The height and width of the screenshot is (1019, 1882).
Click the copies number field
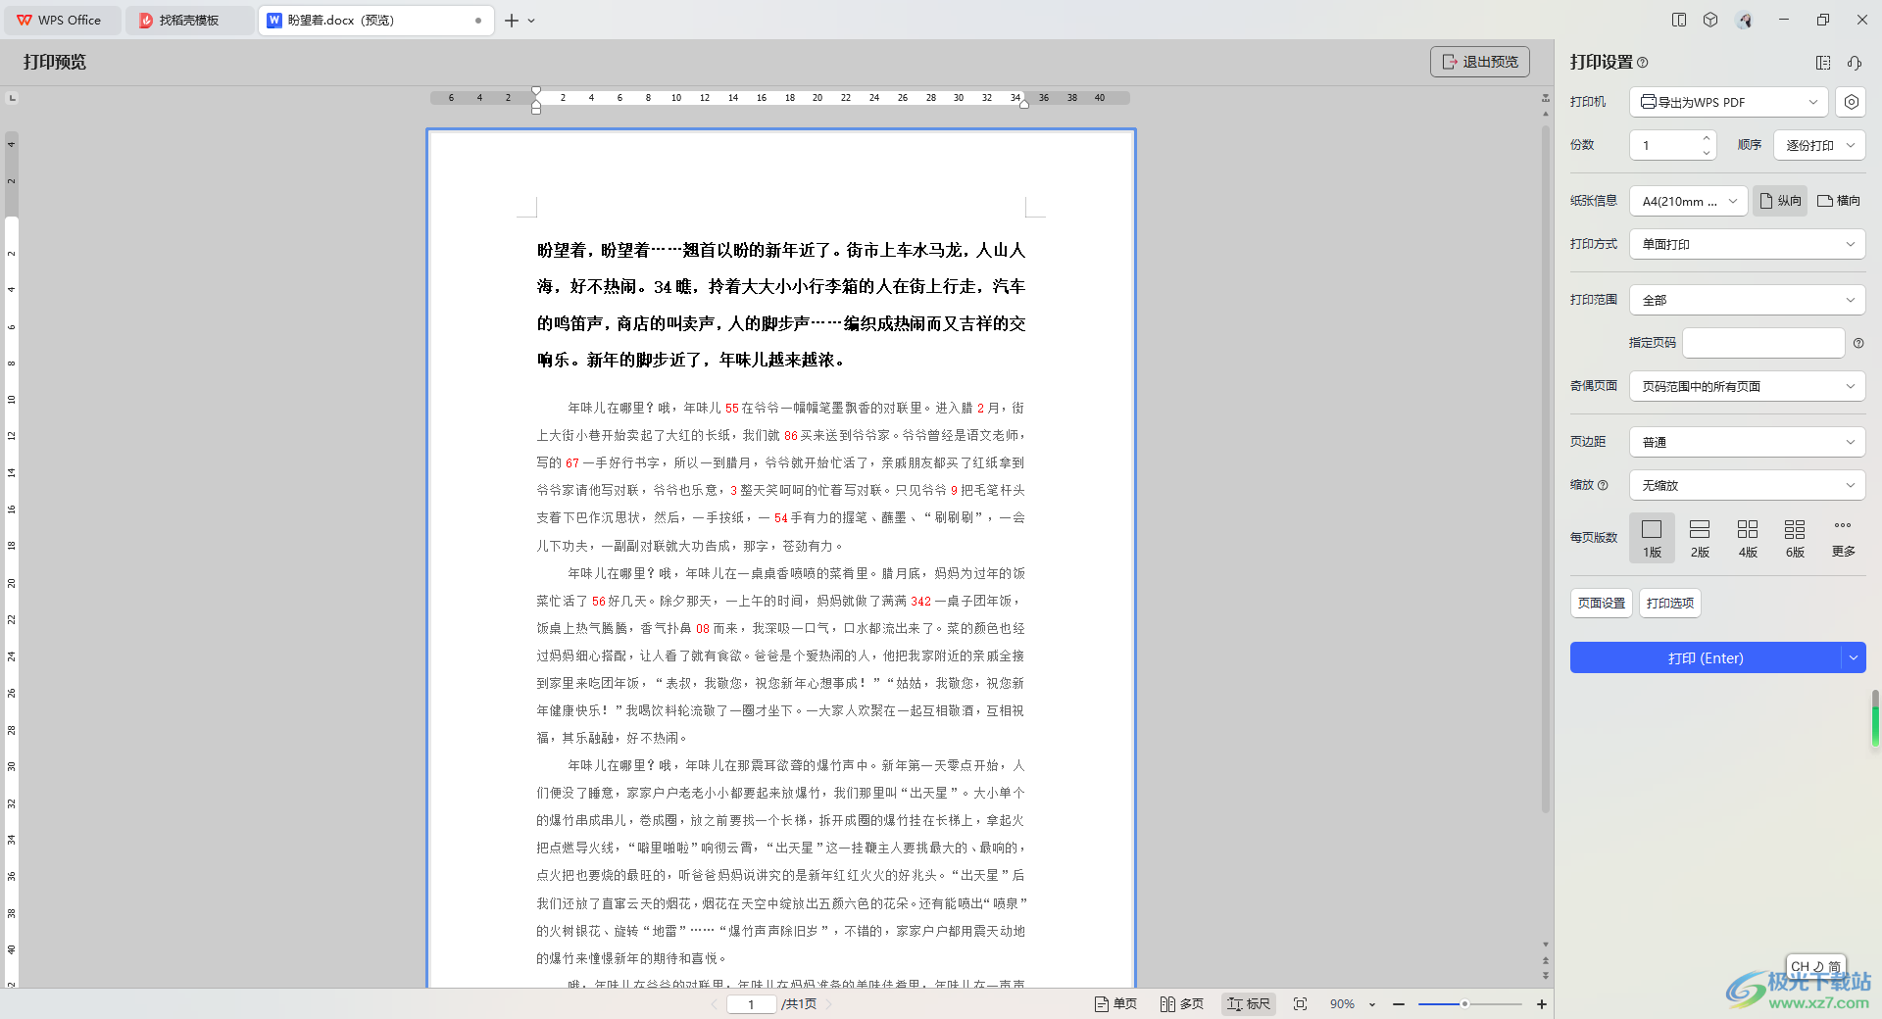[1666, 145]
